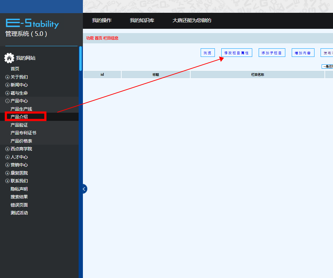333x278 pixels.
Task: Open the 是否 filter dropdown
Action: (x=327, y=66)
